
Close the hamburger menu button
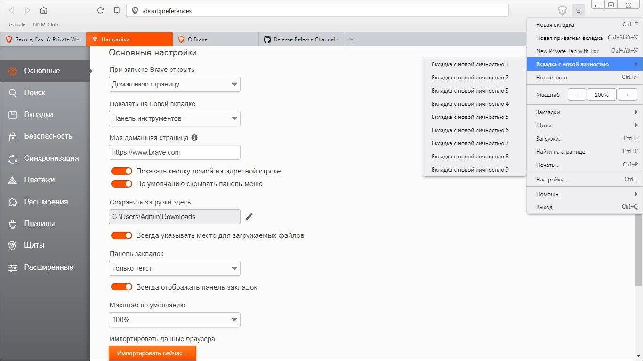(x=579, y=10)
